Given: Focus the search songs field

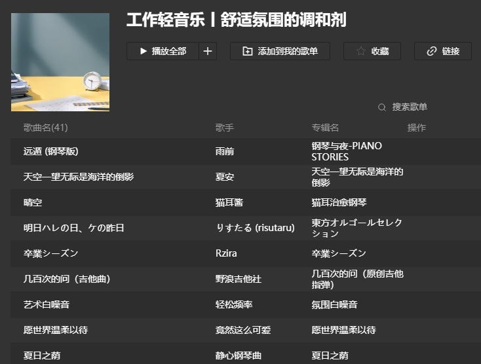Looking at the screenshot, I should [410, 107].
